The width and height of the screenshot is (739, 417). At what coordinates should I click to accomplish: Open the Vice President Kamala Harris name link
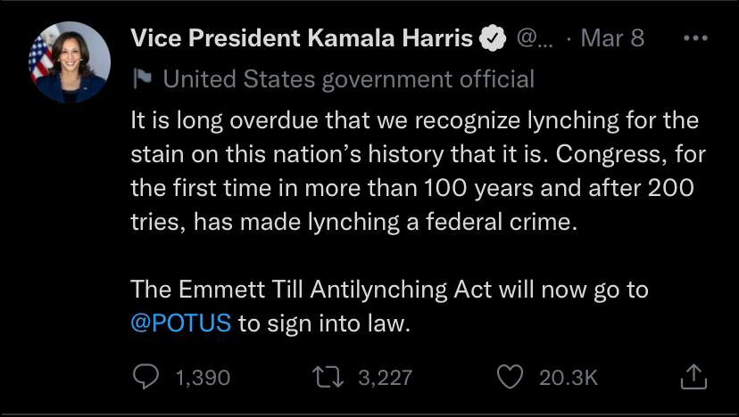[x=301, y=38]
